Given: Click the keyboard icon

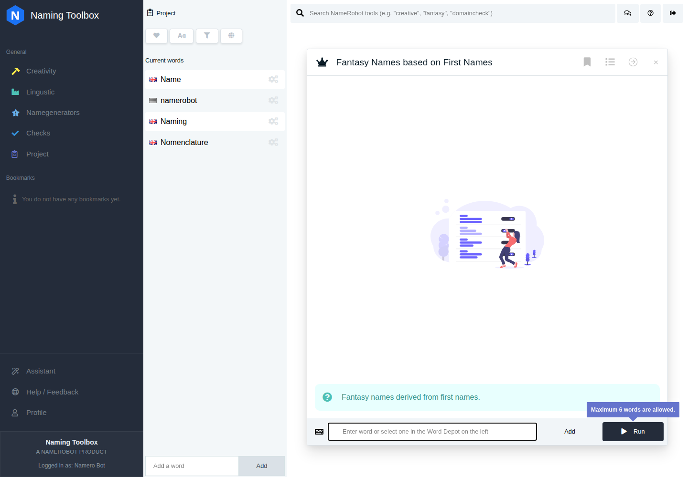Looking at the screenshot, I should [x=319, y=432].
